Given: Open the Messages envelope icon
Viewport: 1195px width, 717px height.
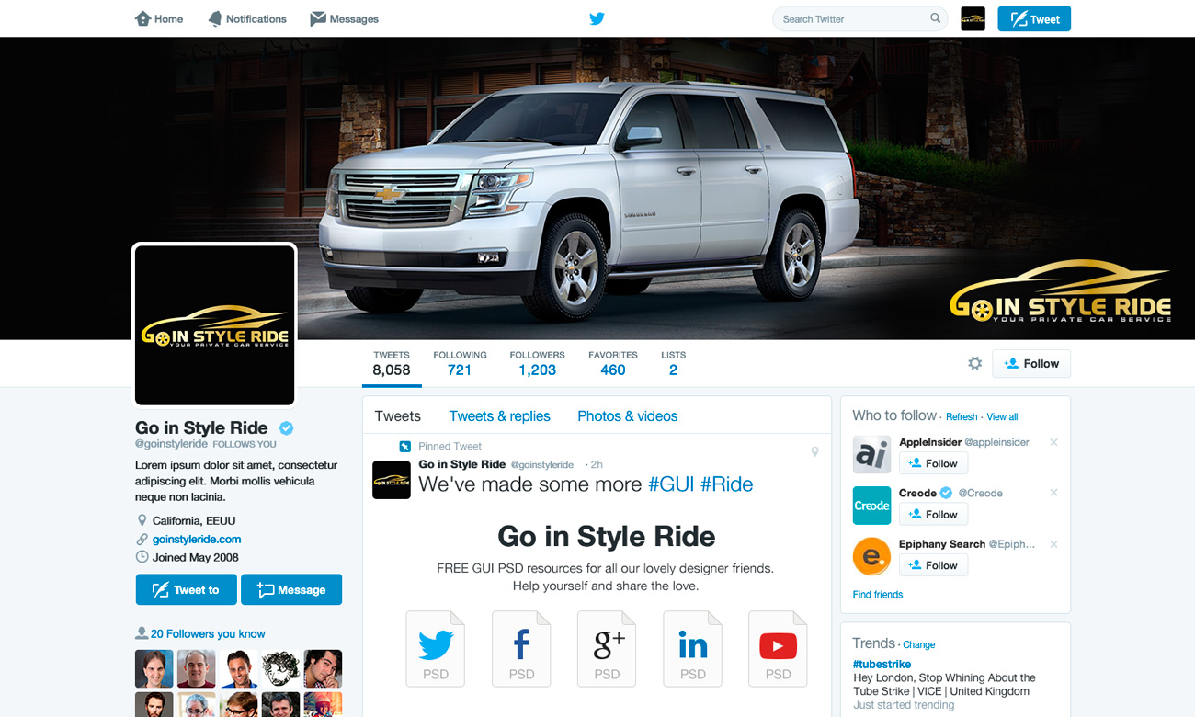Looking at the screenshot, I should pos(317,17).
